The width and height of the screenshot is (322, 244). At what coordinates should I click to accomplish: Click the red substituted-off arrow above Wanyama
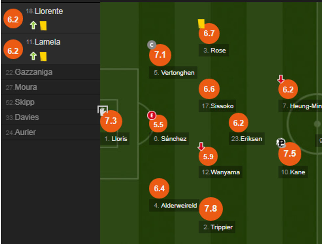[201, 147]
